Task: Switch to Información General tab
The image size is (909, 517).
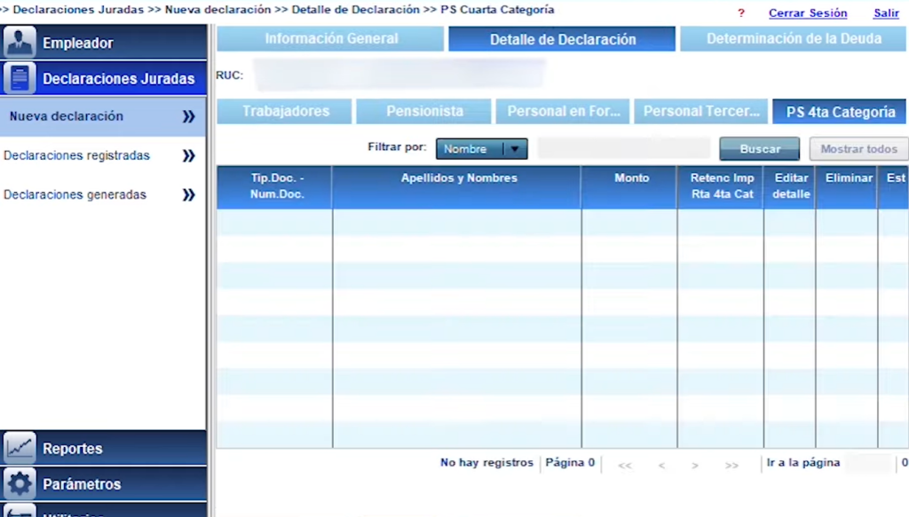Action: tap(331, 39)
